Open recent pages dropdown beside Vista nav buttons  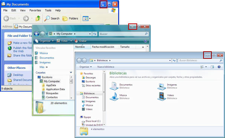47,34
